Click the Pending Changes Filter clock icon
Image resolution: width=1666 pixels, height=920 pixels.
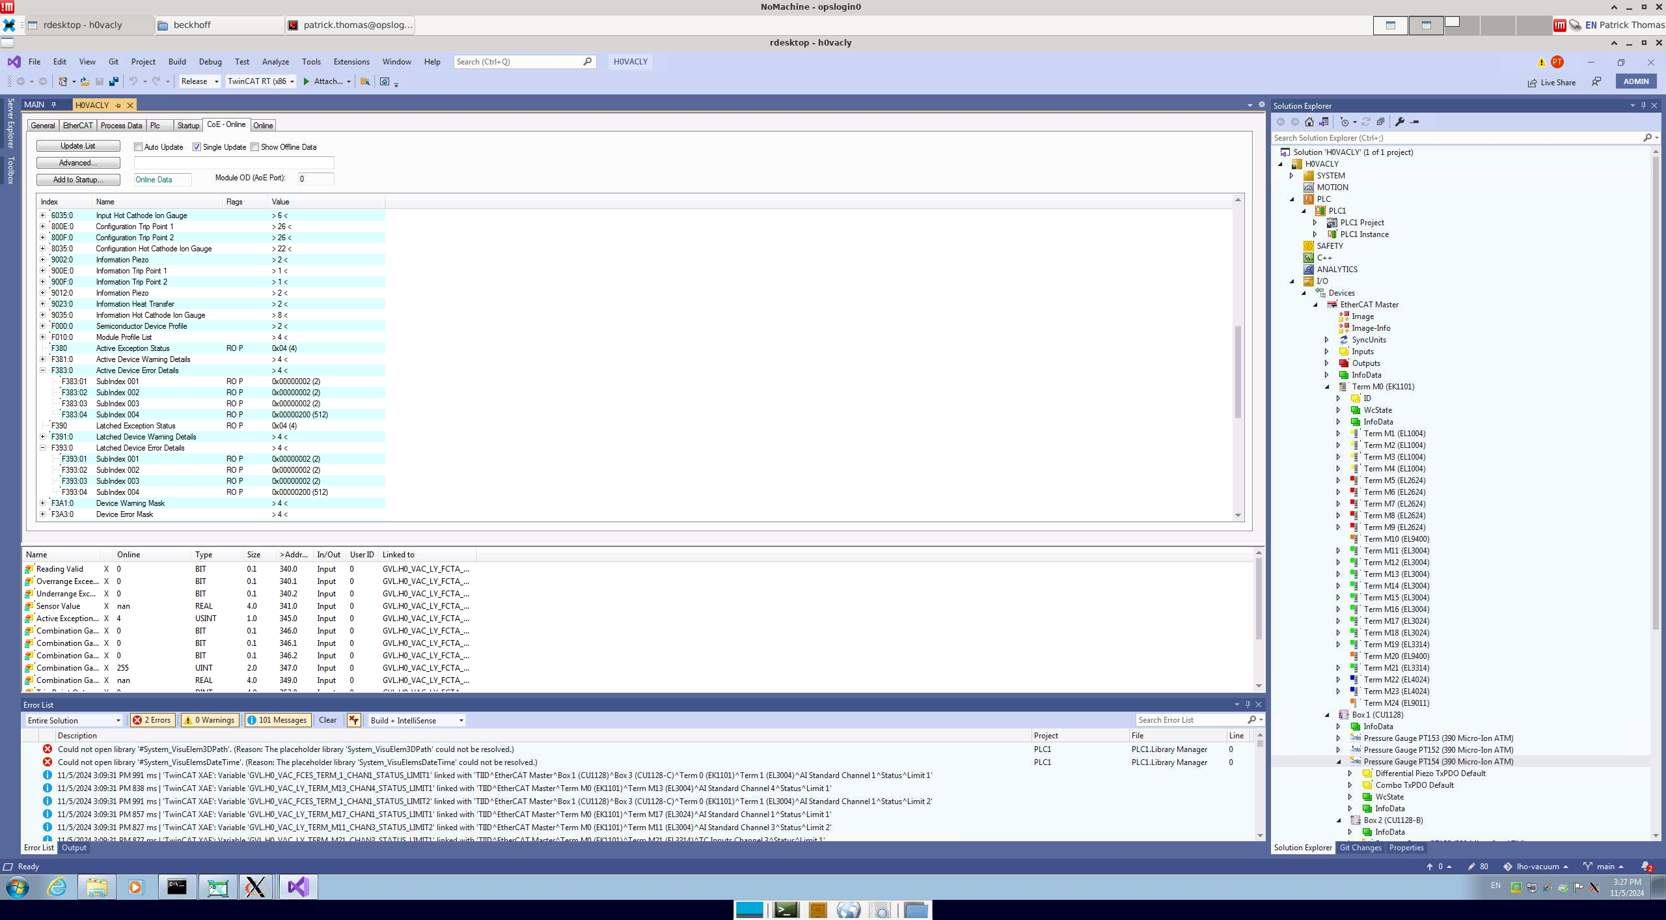coord(1345,122)
